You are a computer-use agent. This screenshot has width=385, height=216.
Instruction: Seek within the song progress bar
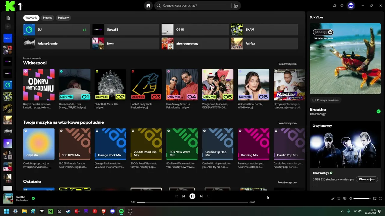click(x=192, y=202)
